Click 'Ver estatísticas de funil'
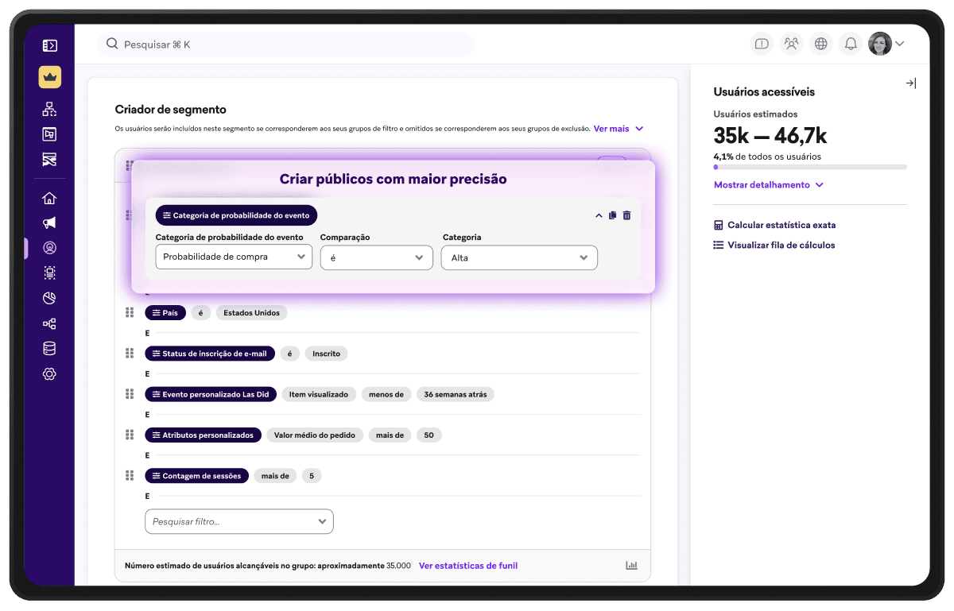The height and width of the screenshot is (611, 954). click(467, 565)
